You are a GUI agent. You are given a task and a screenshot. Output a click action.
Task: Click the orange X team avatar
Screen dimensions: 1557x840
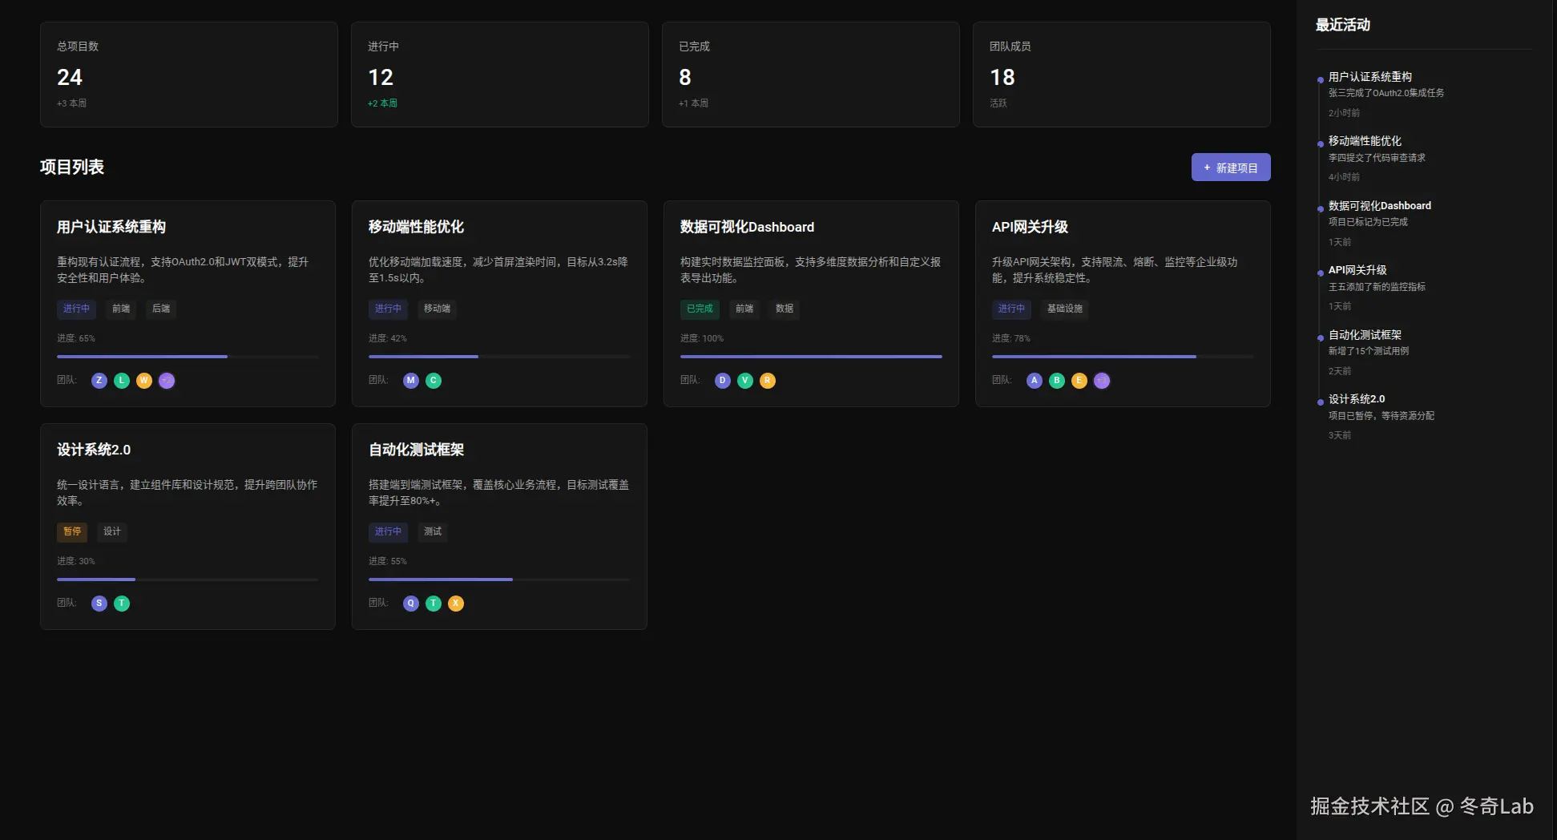(x=456, y=604)
